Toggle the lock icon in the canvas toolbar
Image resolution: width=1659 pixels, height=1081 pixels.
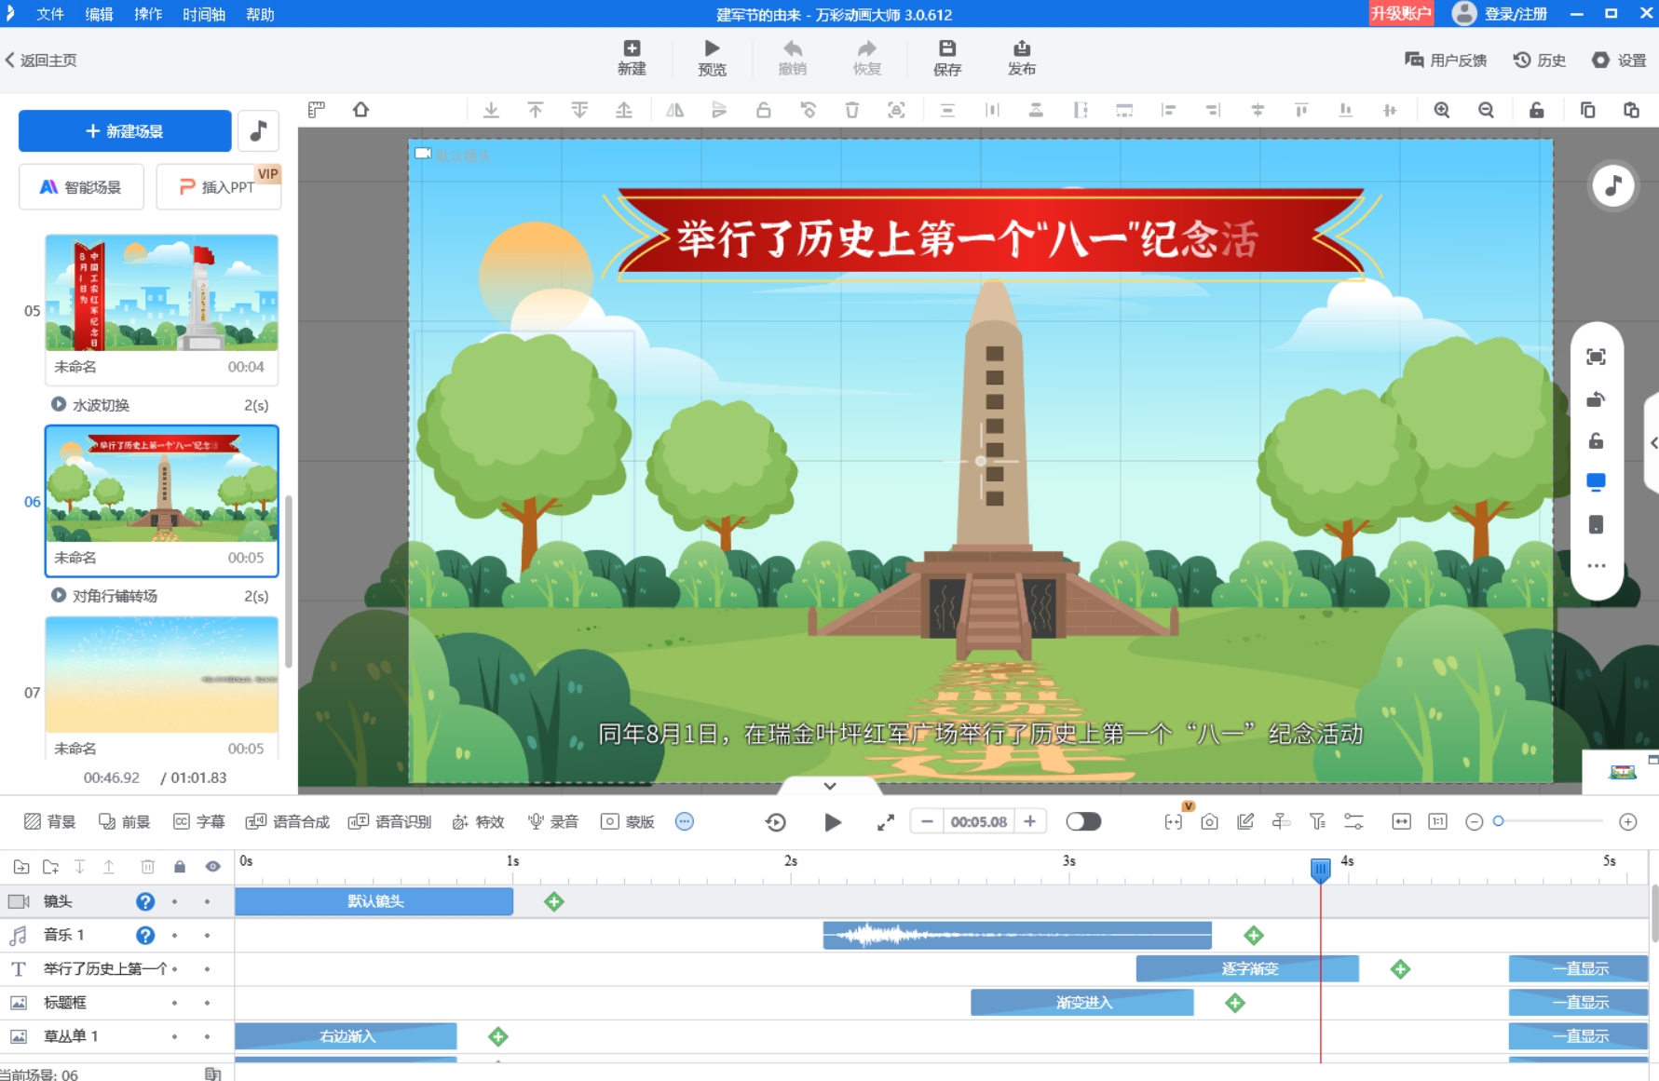pos(1537,110)
